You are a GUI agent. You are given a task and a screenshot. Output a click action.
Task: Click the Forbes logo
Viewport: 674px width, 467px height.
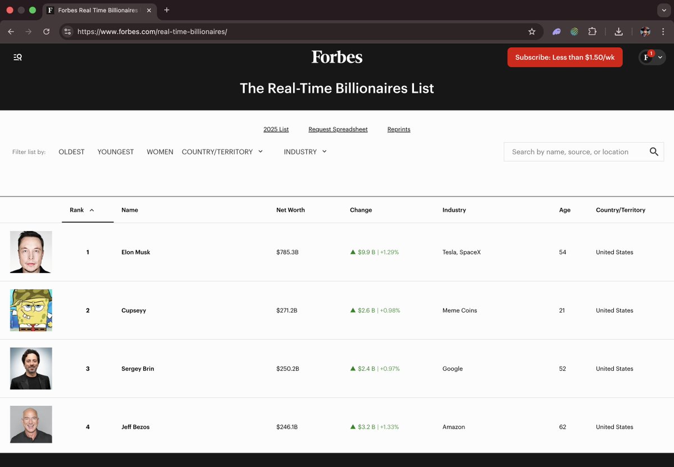pyautogui.click(x=337, y=57)
